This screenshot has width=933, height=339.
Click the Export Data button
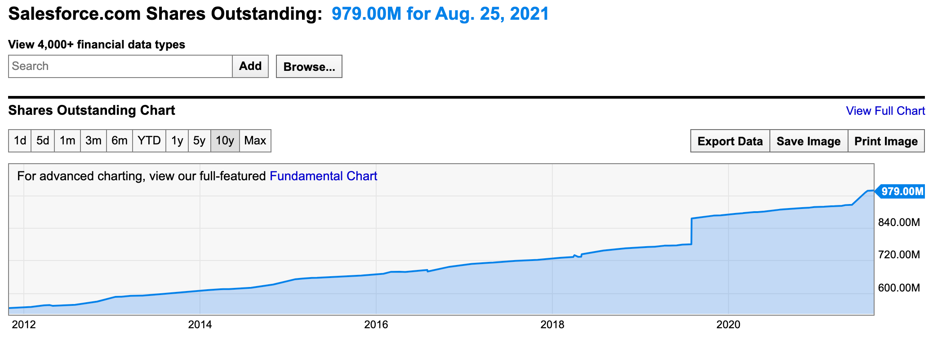click(730, 141)
